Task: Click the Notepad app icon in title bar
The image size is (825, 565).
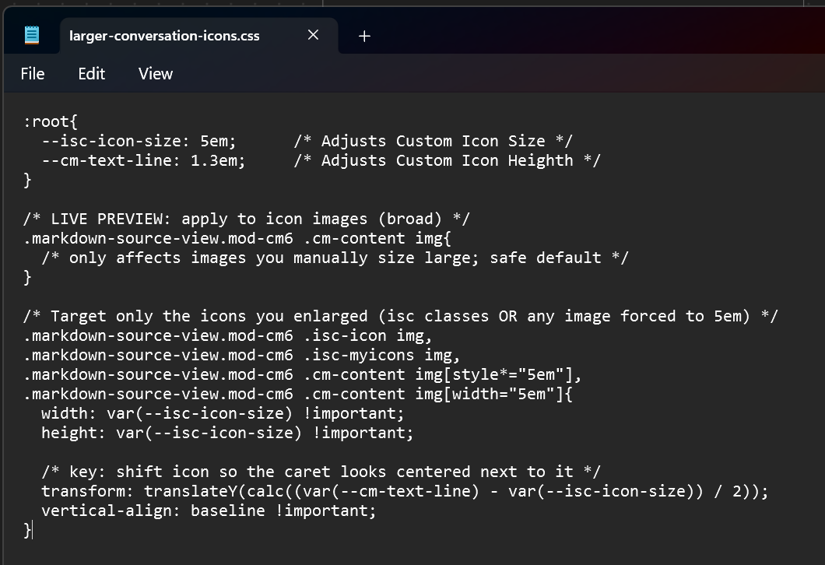Action: pos(32,35)
